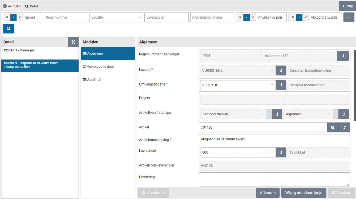Open the article lookup magnifier icon
The height and width of the screenshot is (199, 356).
tap(333, 127)
